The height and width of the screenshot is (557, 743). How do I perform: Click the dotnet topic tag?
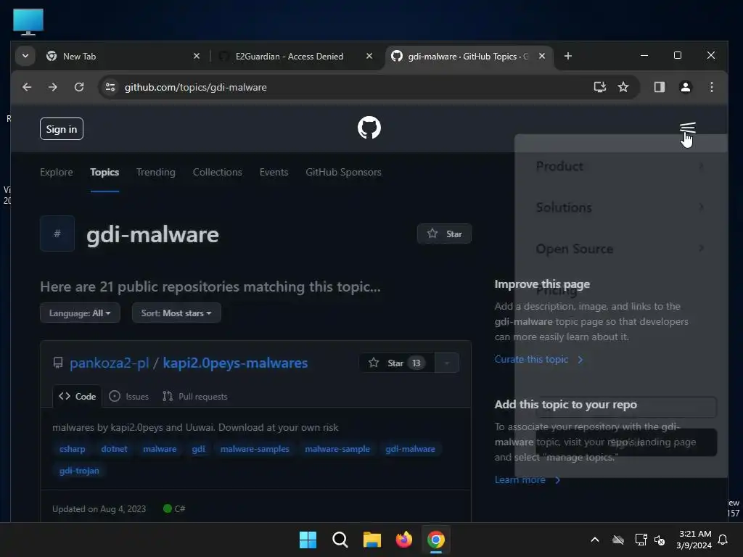114,449
